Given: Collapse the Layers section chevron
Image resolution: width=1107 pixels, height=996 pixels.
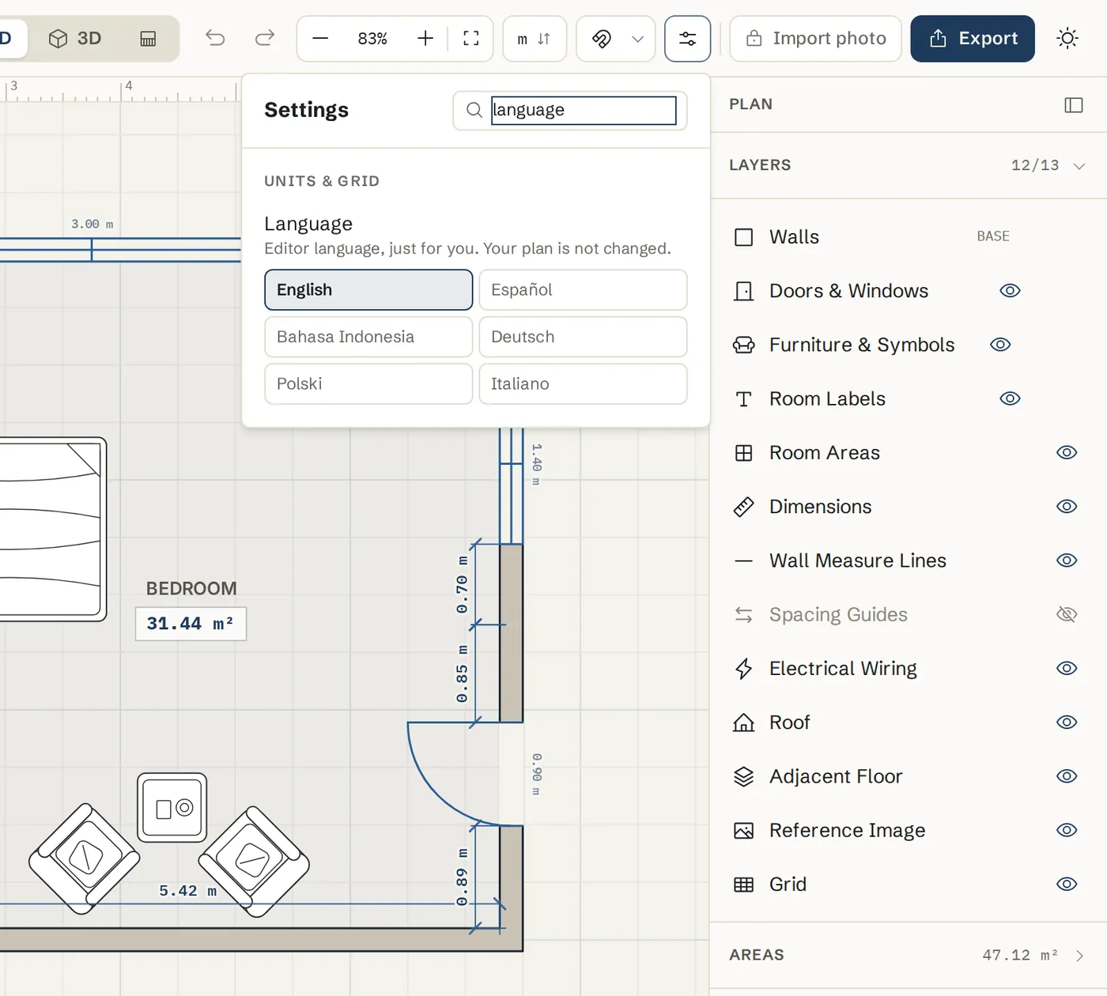Looking at the screenshot, I should pos(1079,166).
